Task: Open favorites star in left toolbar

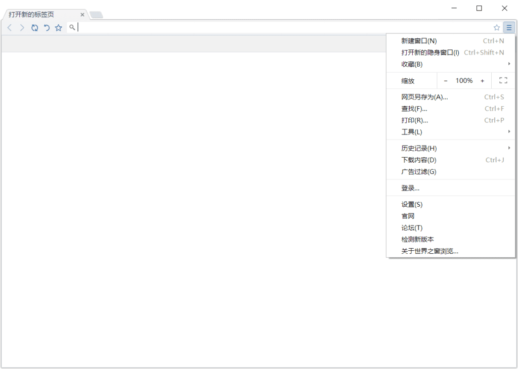Action: click(x=59, y=28)
